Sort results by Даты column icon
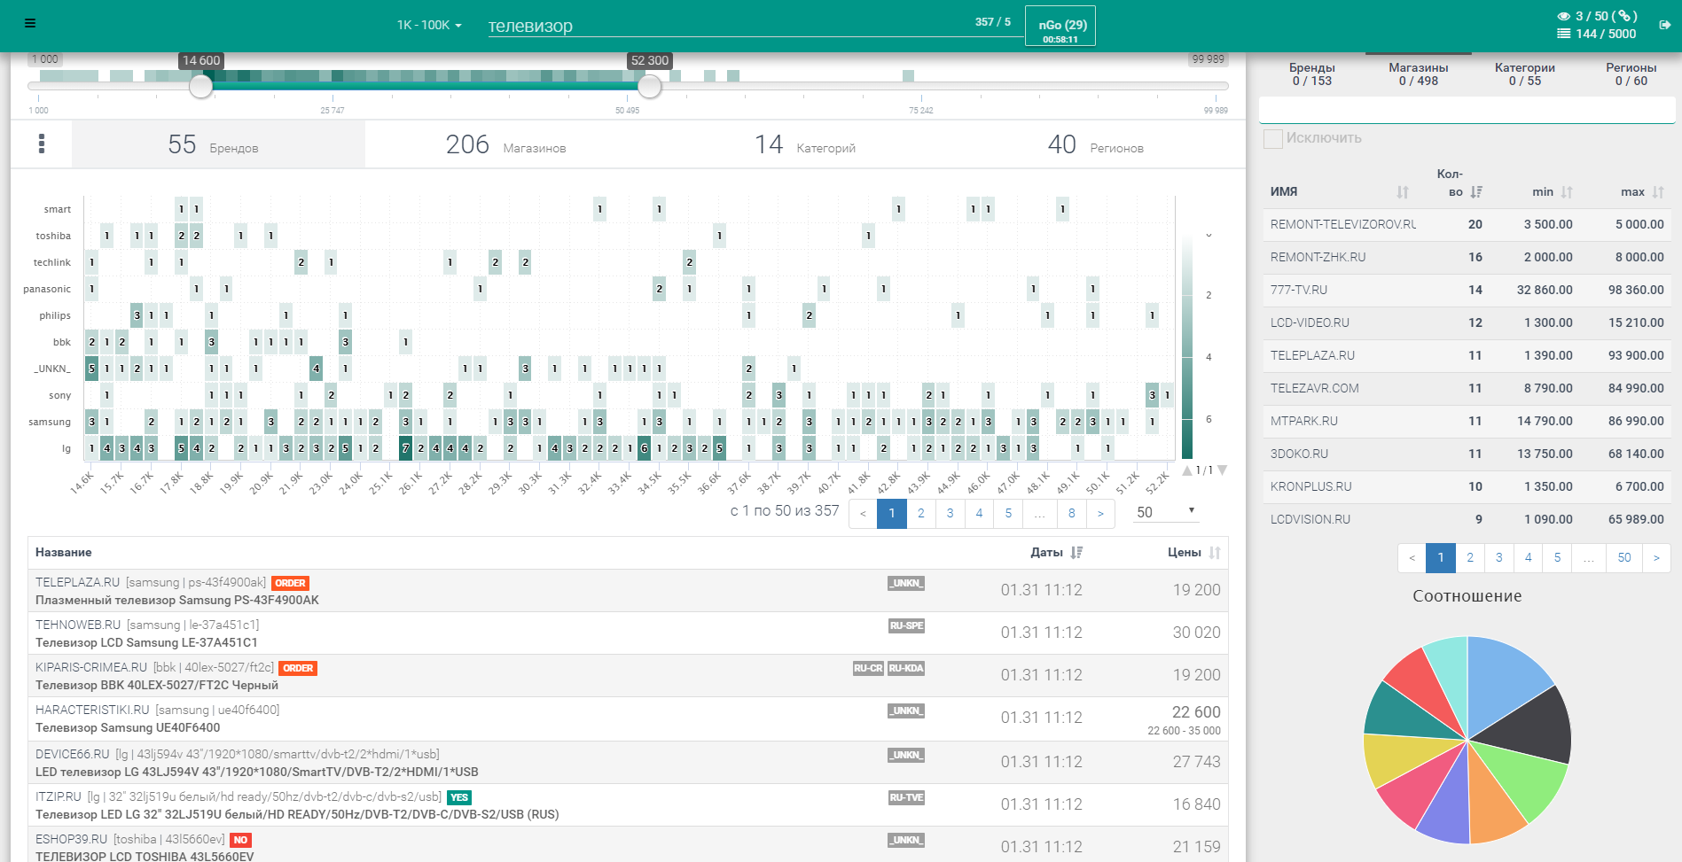 (1076, 553)
